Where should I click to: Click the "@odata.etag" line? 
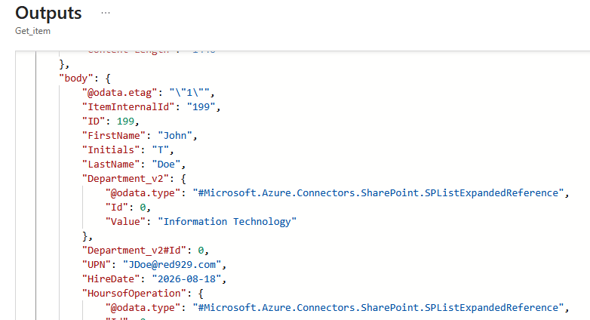point(148,93)
